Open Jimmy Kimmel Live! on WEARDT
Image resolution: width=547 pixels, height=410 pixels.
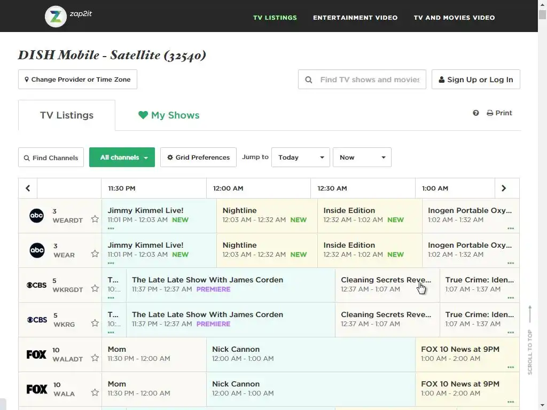click(x=159, y=216)
